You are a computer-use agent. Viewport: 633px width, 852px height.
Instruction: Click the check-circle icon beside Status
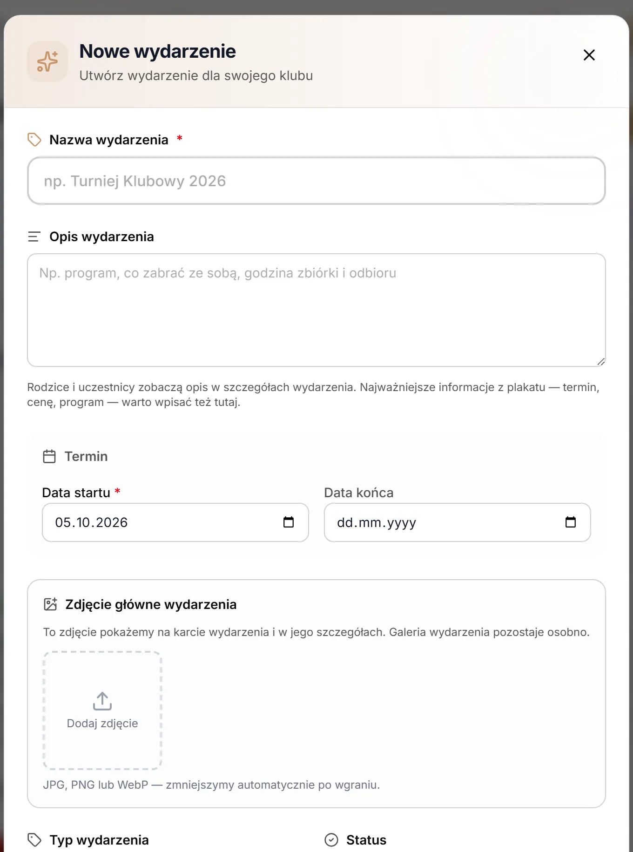tap(331, 840)
